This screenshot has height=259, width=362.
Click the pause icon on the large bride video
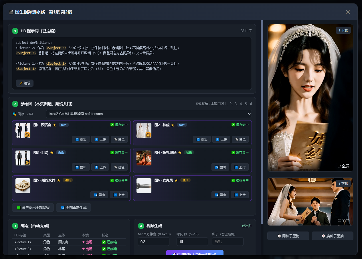273,166
